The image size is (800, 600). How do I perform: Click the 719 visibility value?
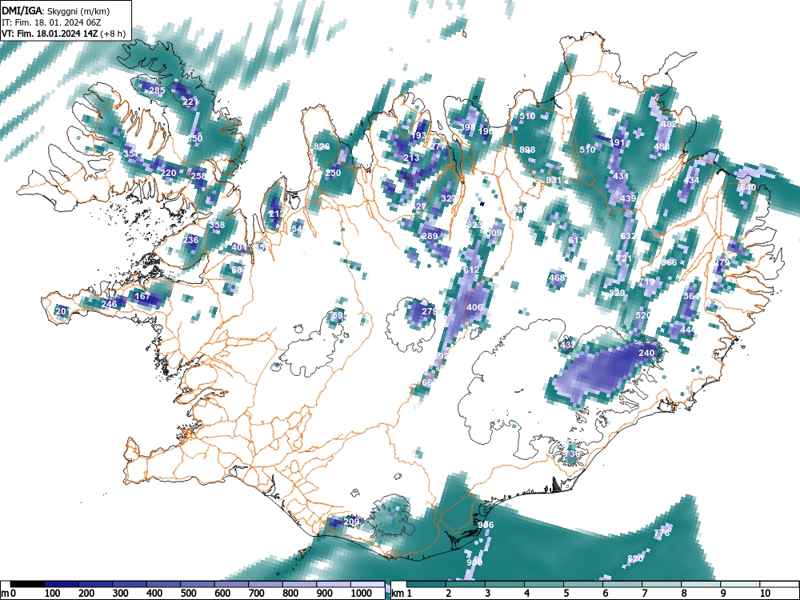pyautogui.click(x=646, y=282)
